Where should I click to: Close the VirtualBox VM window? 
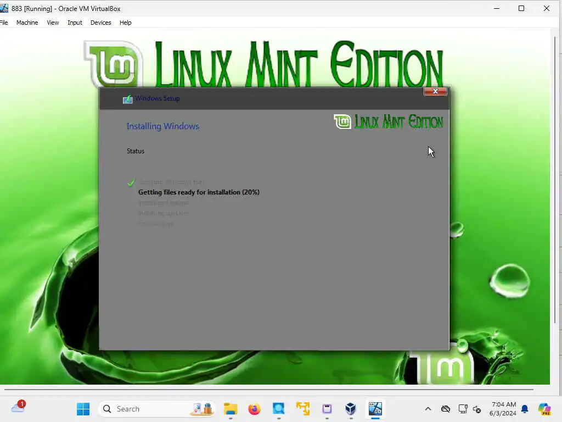pyautogui.click(x=546, y=8)
